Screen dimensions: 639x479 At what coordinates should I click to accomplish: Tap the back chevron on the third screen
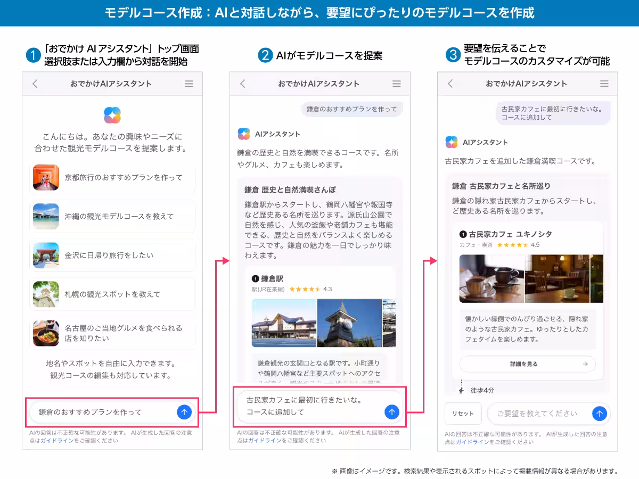coord(449,84)
